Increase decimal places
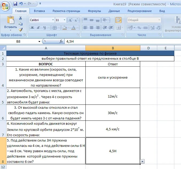 click(x=152, y=28)
